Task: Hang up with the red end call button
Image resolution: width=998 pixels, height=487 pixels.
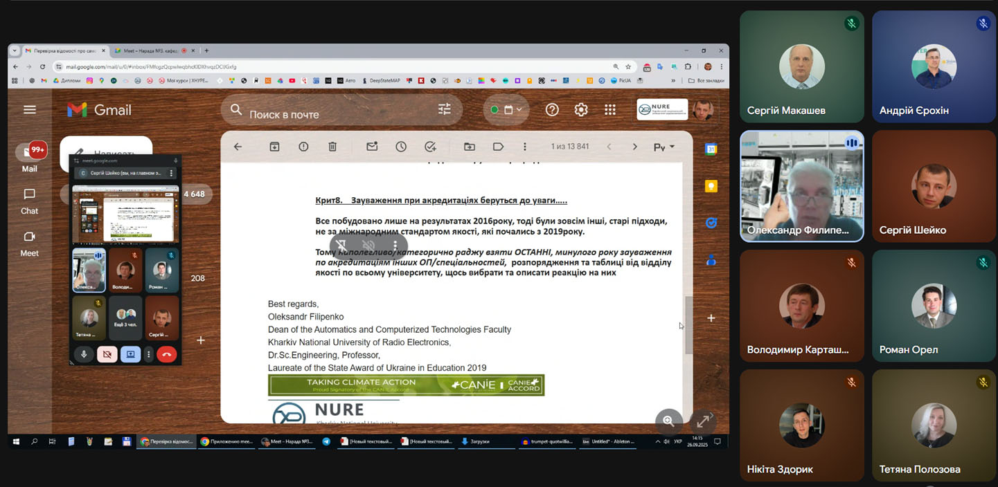Action: coord(166,354)
